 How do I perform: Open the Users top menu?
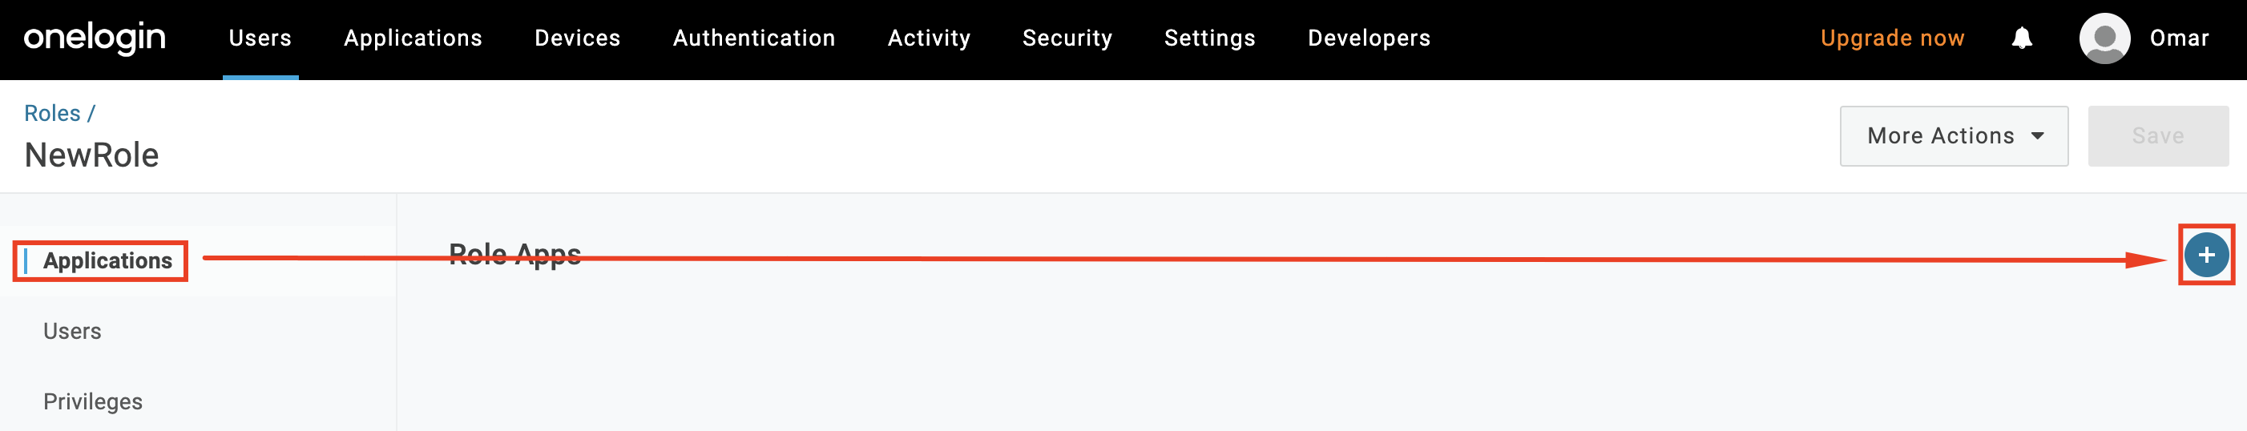coord(260,38)
